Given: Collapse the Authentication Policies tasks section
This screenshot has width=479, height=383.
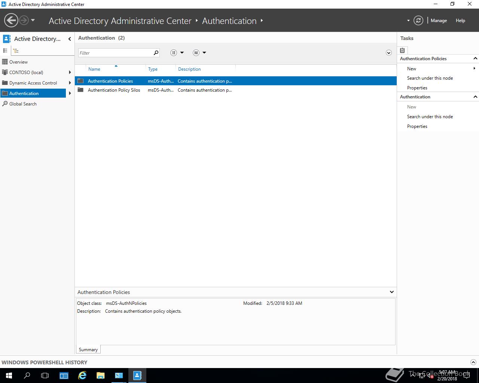Looking at the screenshot, I should [475, 58].
